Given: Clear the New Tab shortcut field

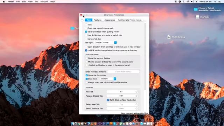Looking at the screenshot, I should point(136,92).
